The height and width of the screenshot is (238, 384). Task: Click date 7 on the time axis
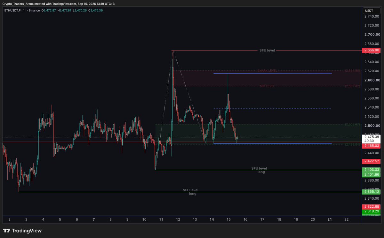[93, 220]
